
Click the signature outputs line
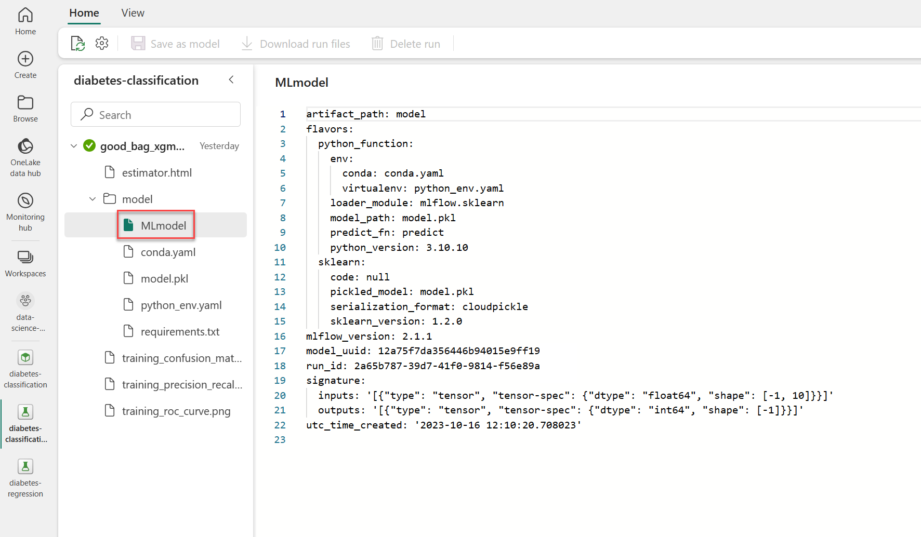(561, 410)
